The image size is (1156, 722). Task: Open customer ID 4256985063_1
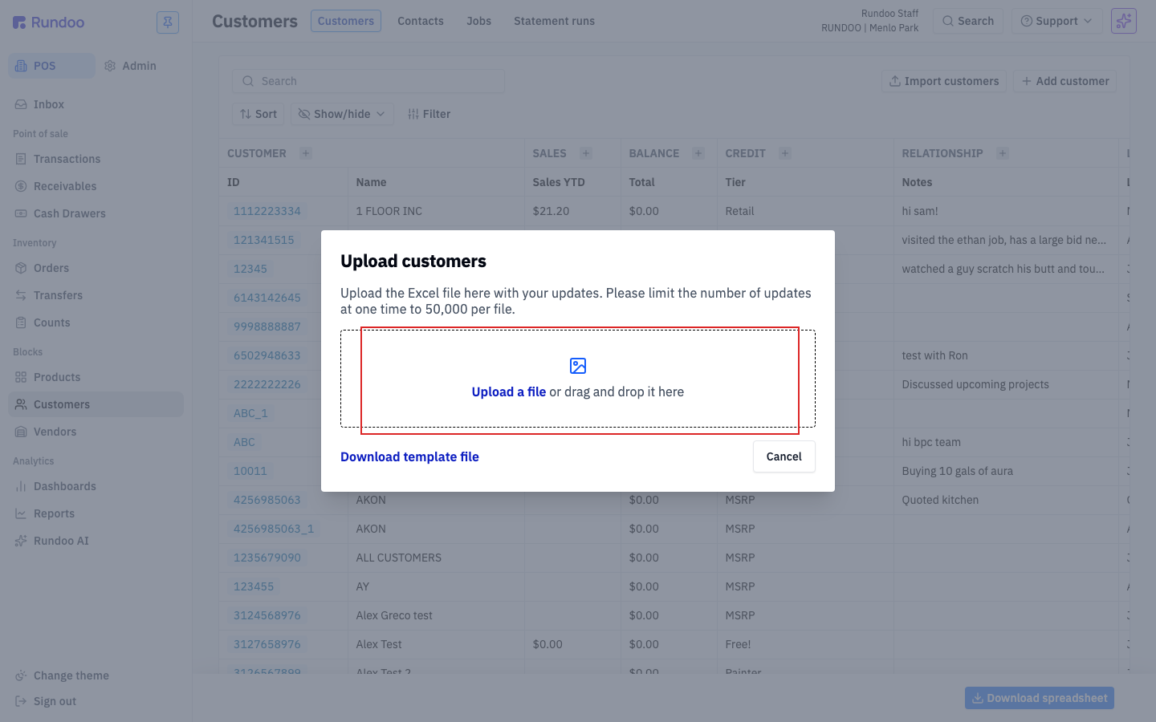pyautogui.click(x=274, y=529)
